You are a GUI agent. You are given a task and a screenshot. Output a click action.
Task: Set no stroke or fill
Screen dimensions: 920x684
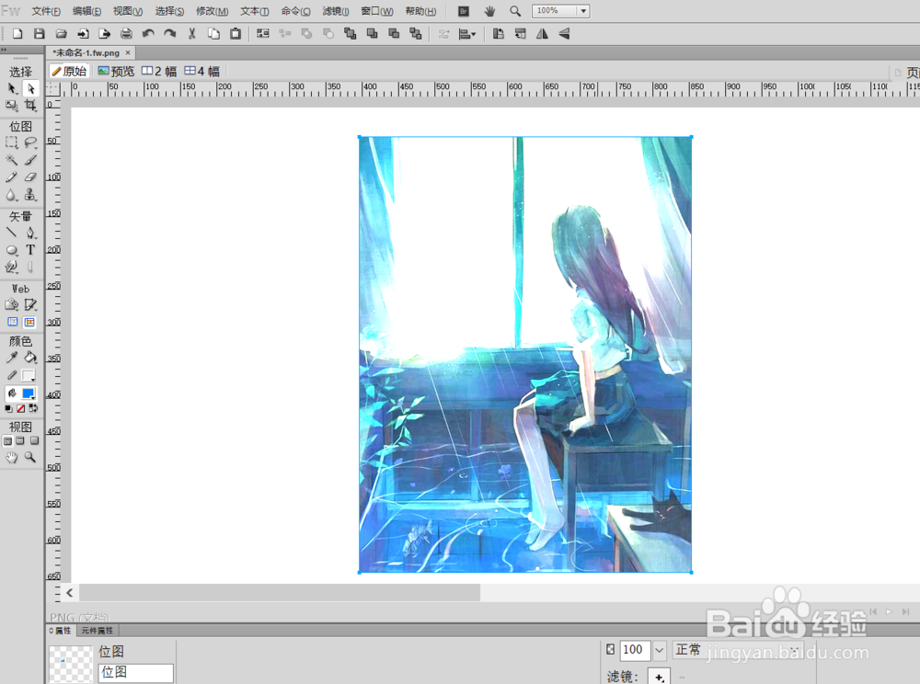click(x=20, y=408)
